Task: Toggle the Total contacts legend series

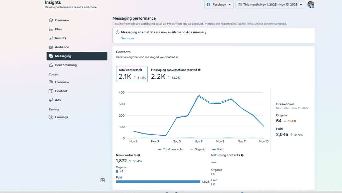Action: (x=170, y=149)
